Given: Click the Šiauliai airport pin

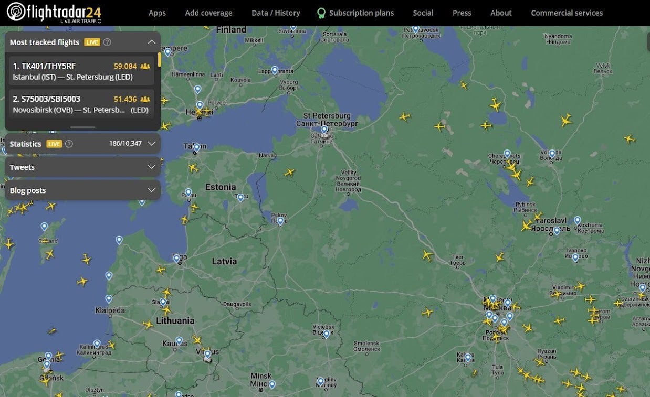Looking at the screenshot, I should [x=163, y=302].
